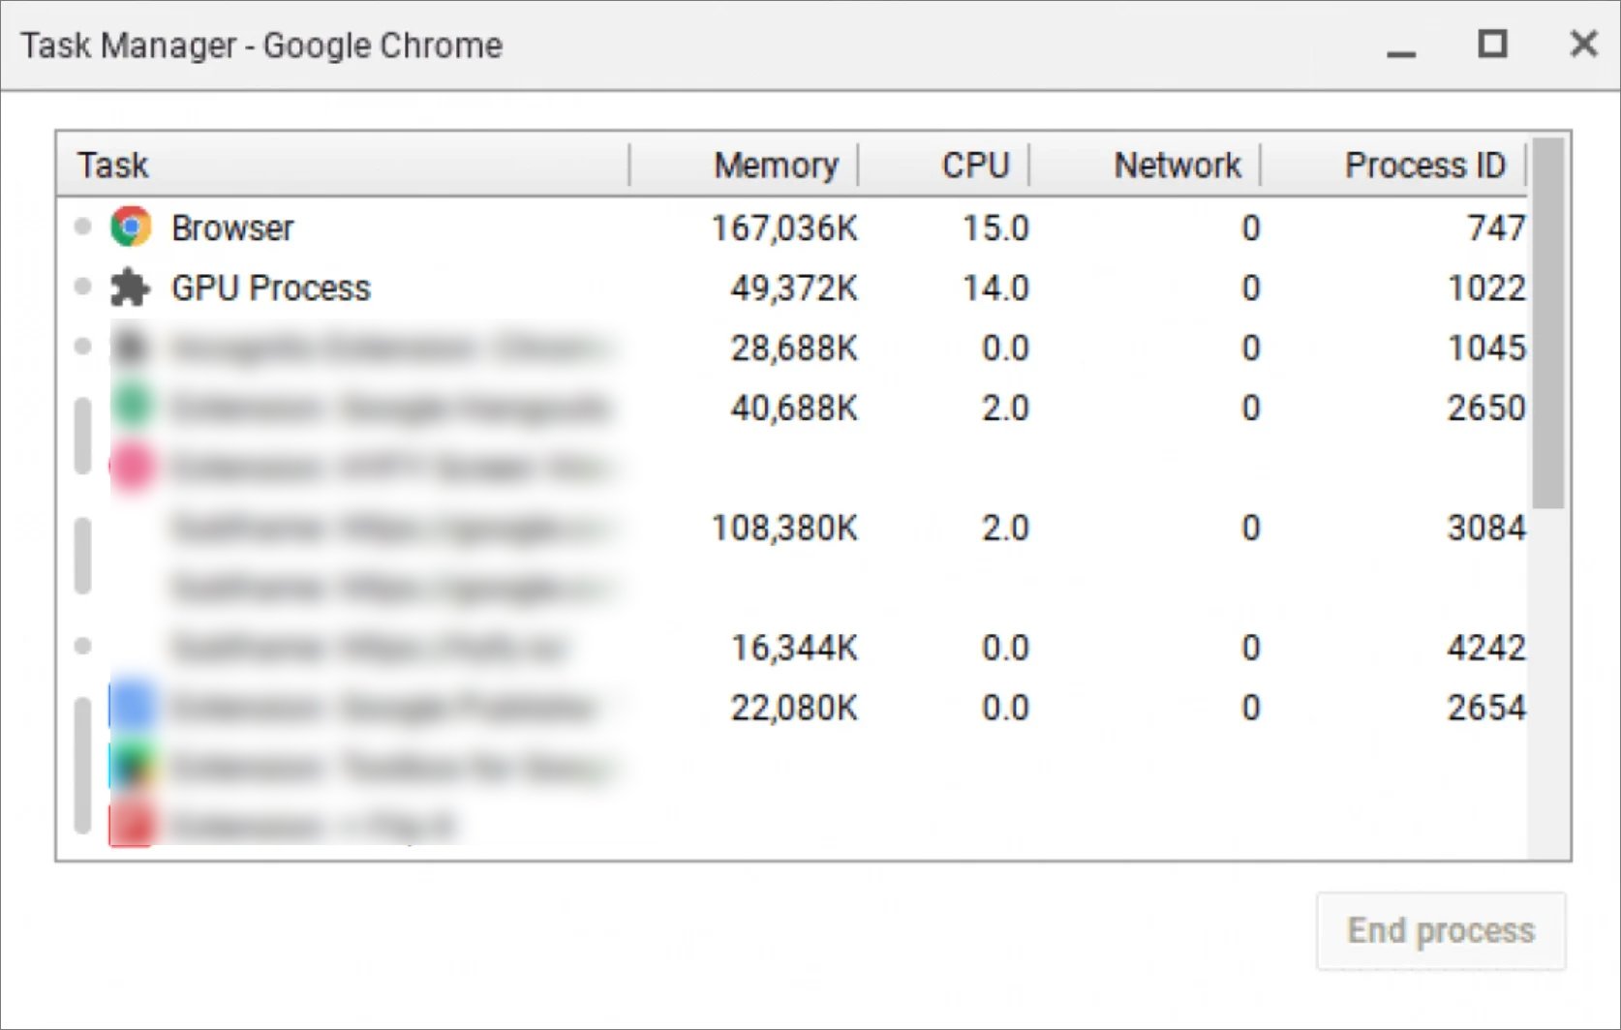Click memory value 16,344K
This screenshot has width=1621, height=1030.
pos(794,649)
